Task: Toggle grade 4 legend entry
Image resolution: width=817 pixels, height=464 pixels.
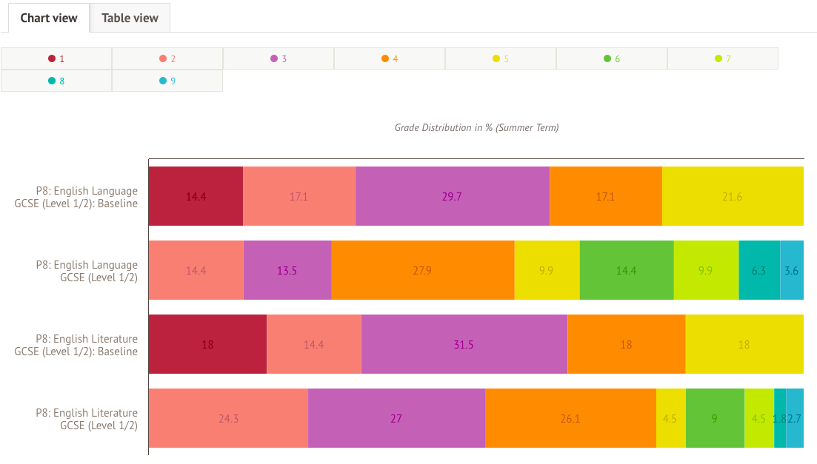Action: tap(390, 58)
